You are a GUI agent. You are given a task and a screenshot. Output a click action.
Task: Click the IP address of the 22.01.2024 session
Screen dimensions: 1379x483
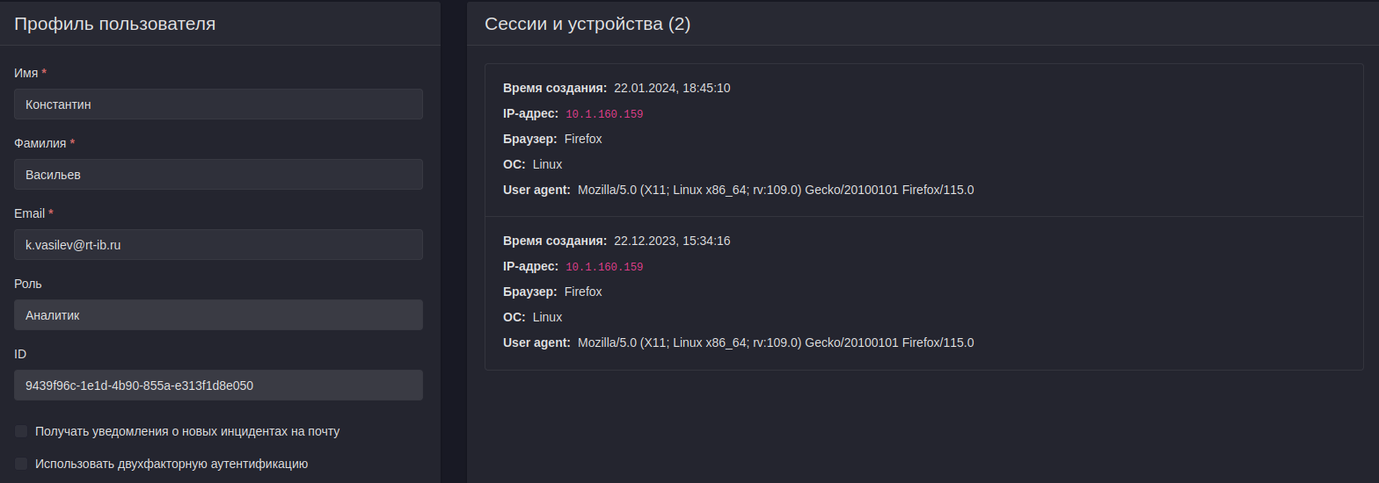click(604, 114)
